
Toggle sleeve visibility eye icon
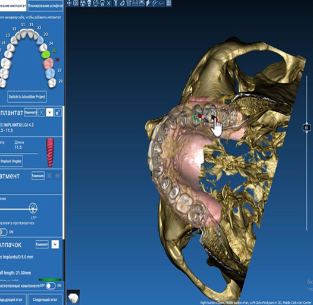pos(55,244)
